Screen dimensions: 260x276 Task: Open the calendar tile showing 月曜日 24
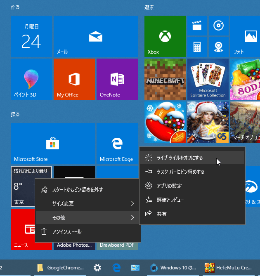tap(31, 36)
